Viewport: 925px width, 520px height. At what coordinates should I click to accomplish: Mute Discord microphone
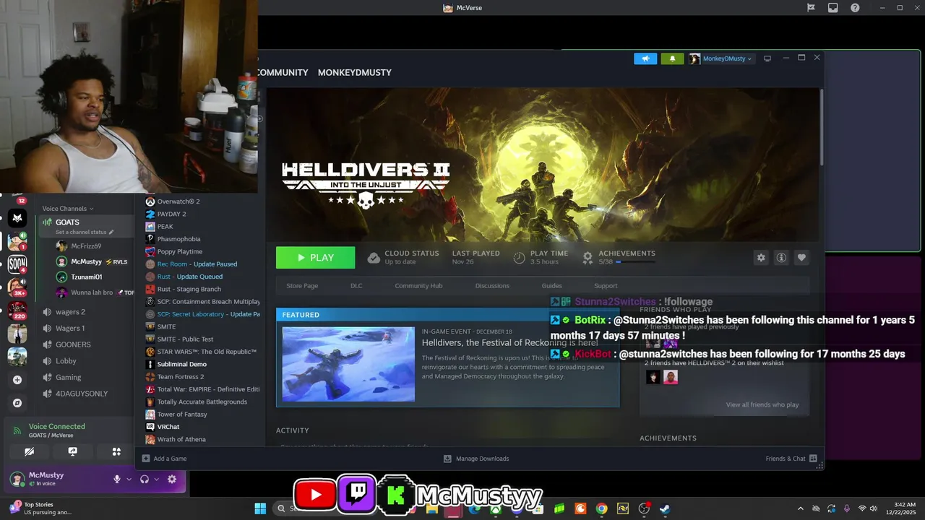tap(116, 479)
